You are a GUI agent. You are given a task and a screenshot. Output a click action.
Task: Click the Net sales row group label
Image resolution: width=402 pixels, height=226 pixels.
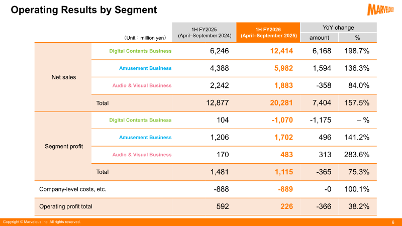click(64, 77)
